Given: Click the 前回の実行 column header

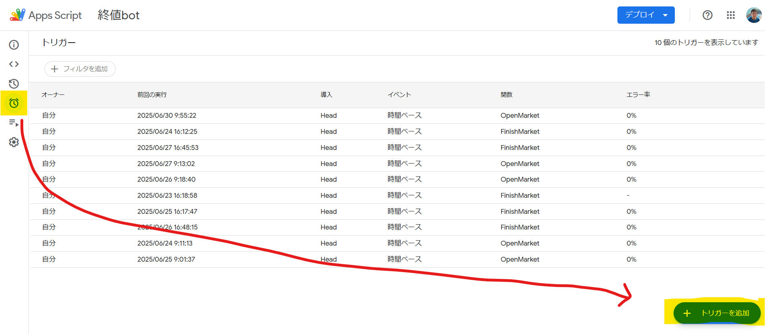Looking at the screenshot, I should pyautogui.click(x=152, y=95).
